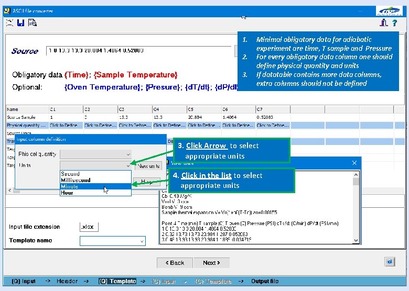Click the Source path input field

[138, 51]
